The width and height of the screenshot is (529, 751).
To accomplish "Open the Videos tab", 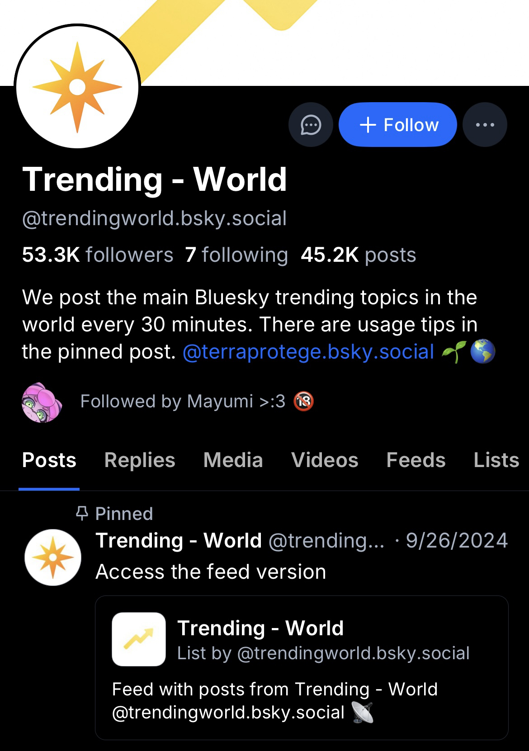I will pos(325,460).
